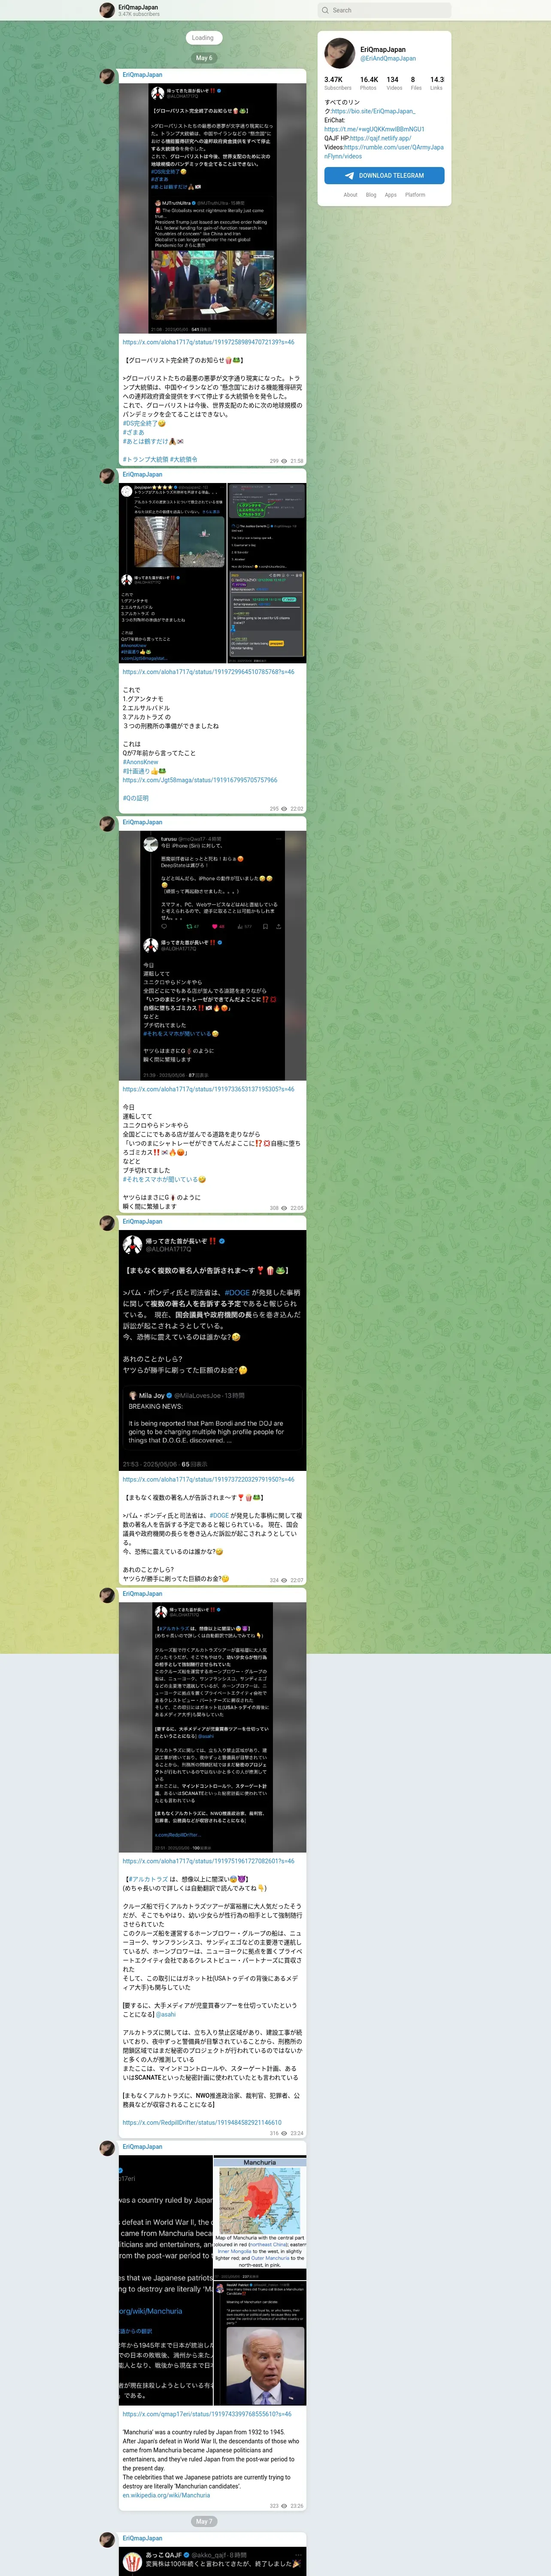
Task: Open the 22:07 timestamp permalink
Action: [296, 1581]
